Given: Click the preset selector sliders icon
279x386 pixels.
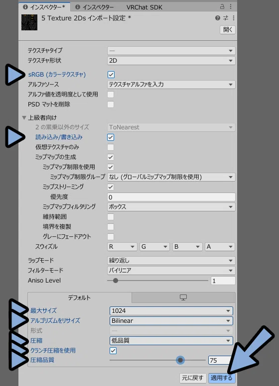Looking at the screenshot, I should click(x=226, y=18).
